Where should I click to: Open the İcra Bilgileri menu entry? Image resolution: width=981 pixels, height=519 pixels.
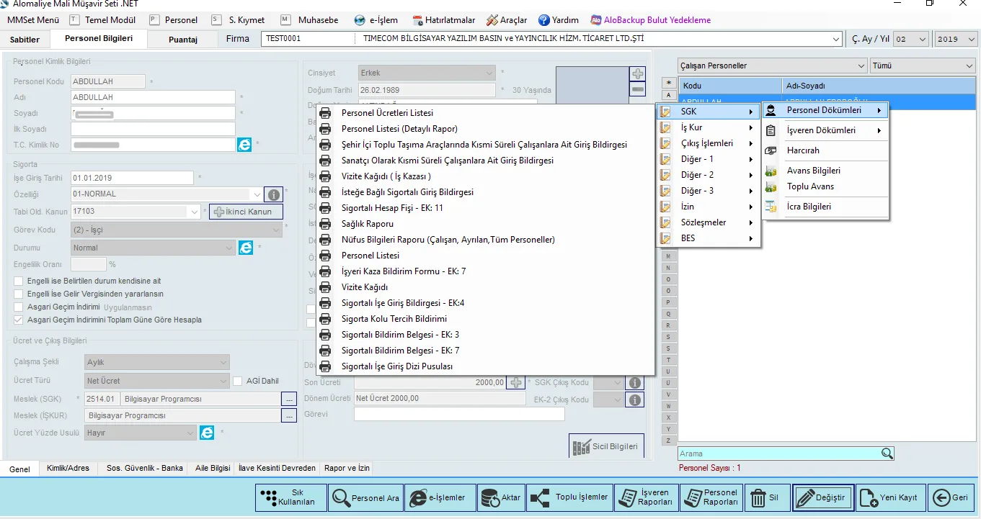[x=809, y=207]
